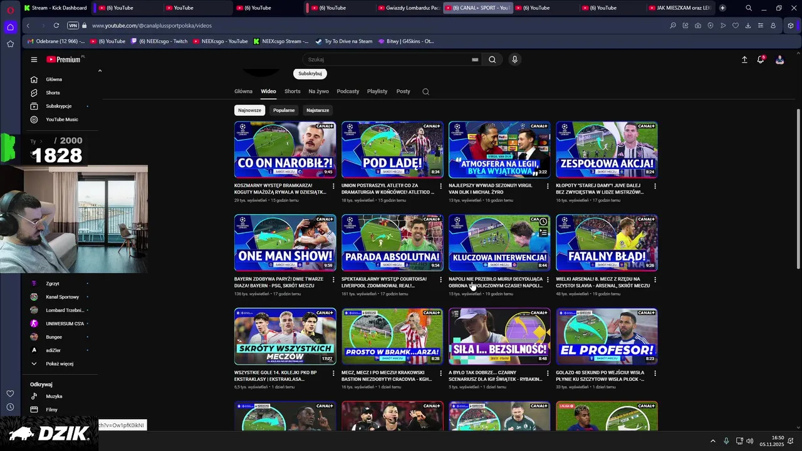This screenshot has width=802, height=451.
Task: Open YouTube hamburger guide menu
Action: [x=34, y=60]
